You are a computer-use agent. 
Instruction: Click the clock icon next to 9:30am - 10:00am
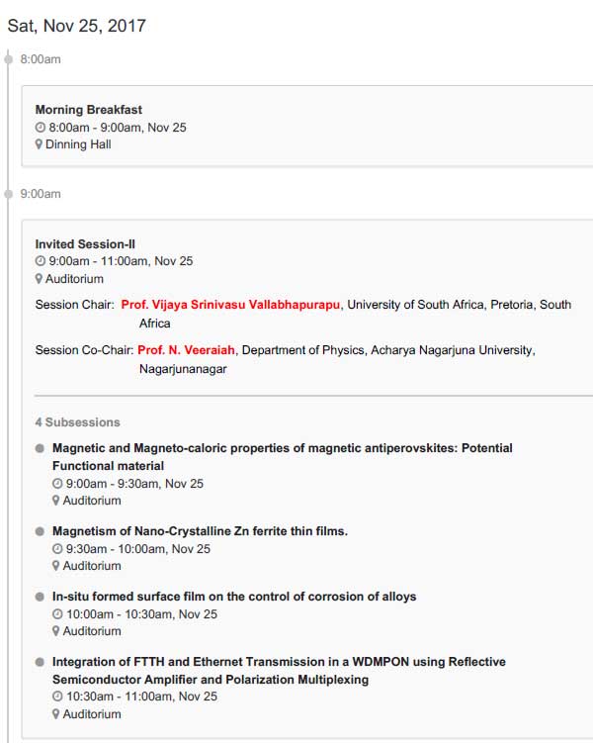click(57, 549)
